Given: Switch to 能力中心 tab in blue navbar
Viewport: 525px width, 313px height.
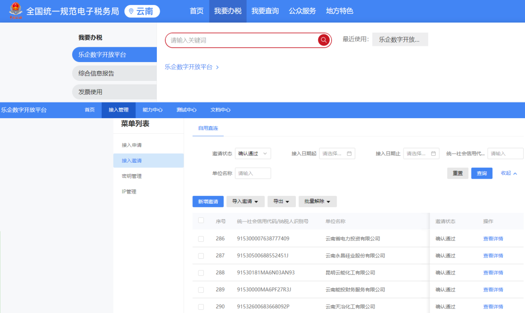Looking at the screenshot, I should pyautogui.click(x=152, y=110).
